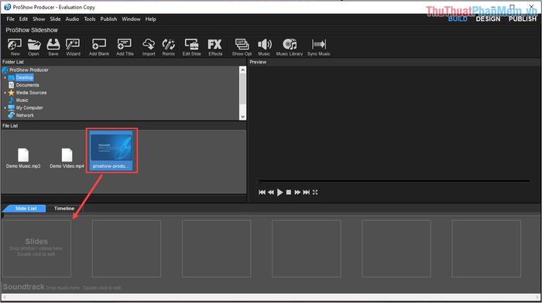This screenshot has height=303, width=542.
Task: Open Edit Slide from toolbar
Action: 191,47
